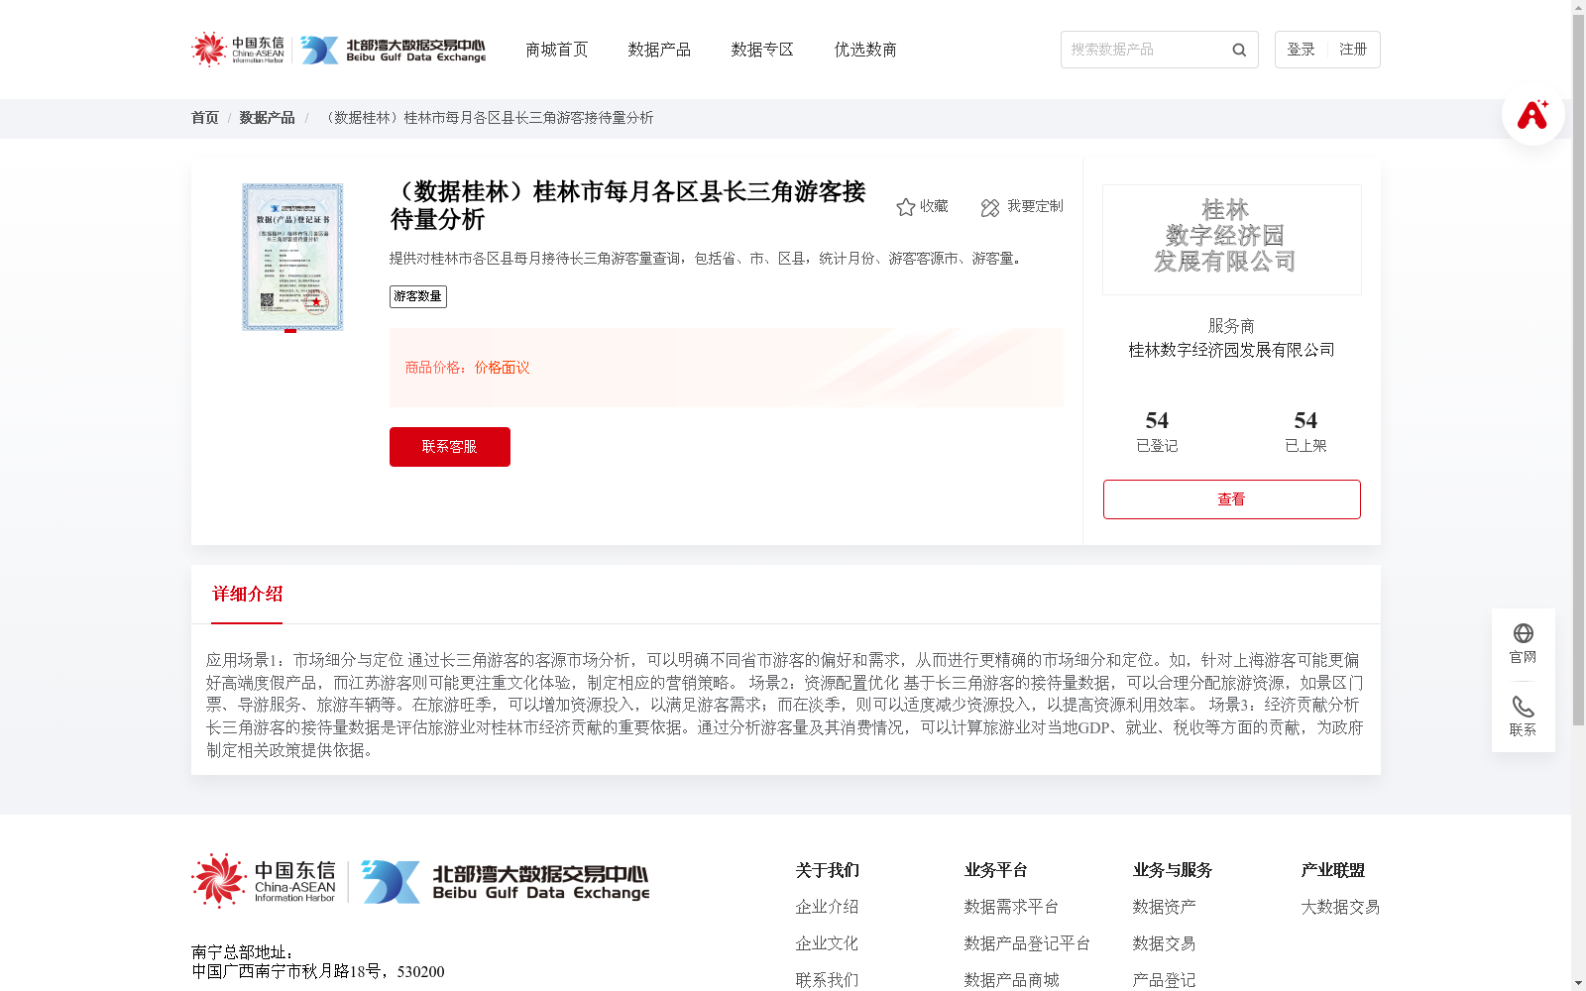This screenshot has height=991, width=1586.
Task: Open the 数据产品 navigation item
Action: [659, 50]
